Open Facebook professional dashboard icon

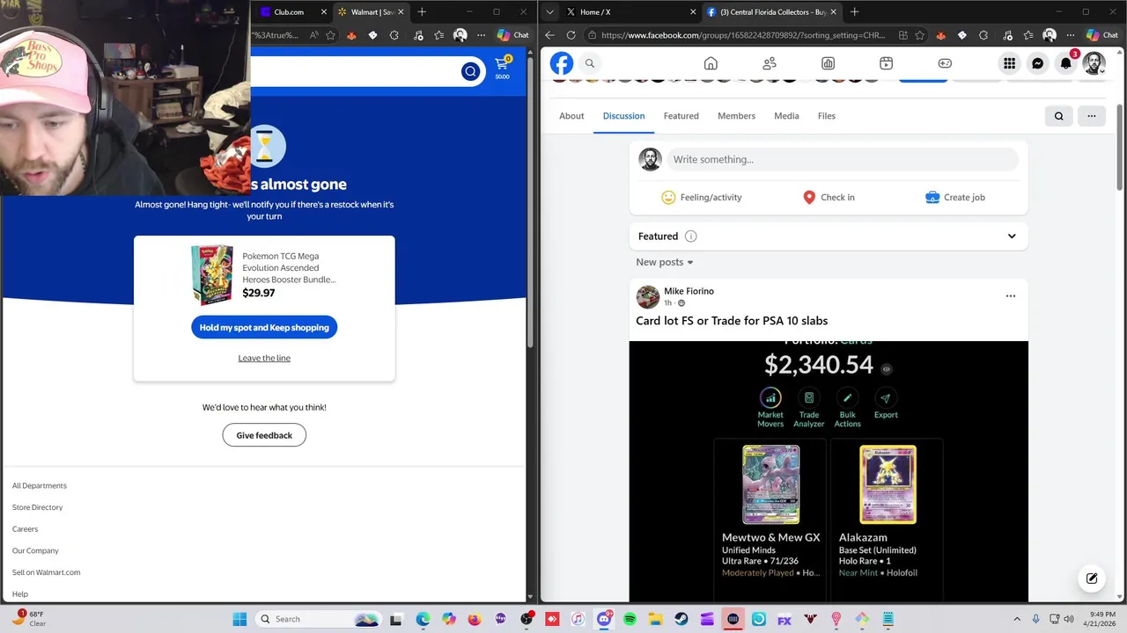(828, 63)
